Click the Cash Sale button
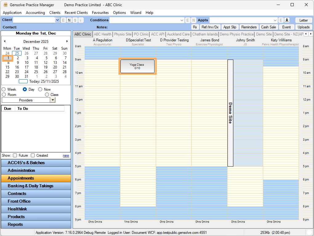Viewport: 314px width, 236px height. click(268, 27)
